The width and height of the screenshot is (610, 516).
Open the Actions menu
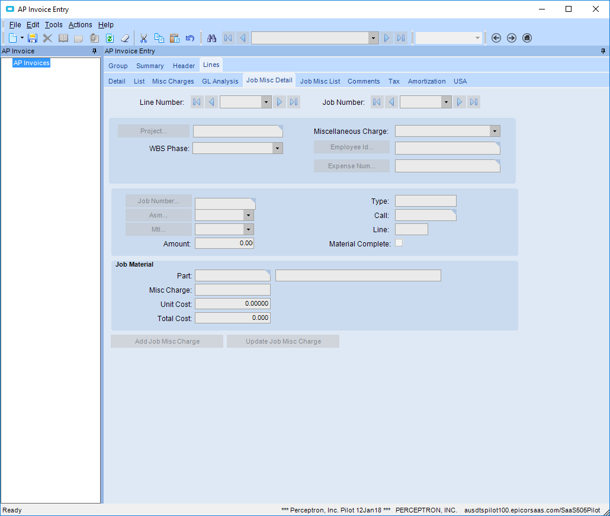pyautogui.click(x=81, y=24)
